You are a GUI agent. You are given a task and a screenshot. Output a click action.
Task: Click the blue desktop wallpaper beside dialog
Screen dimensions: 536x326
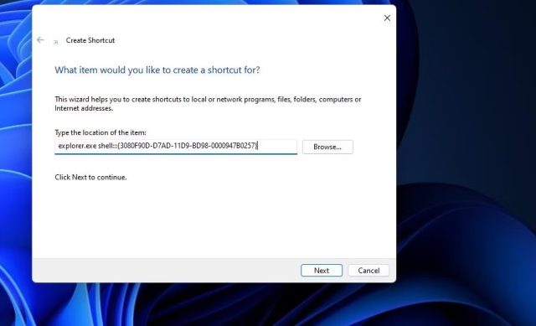[x=465, y=137]
